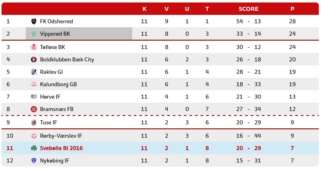Click the Vipperød BK striped crest
Viewport: 321px width, 169px height.
34,34
